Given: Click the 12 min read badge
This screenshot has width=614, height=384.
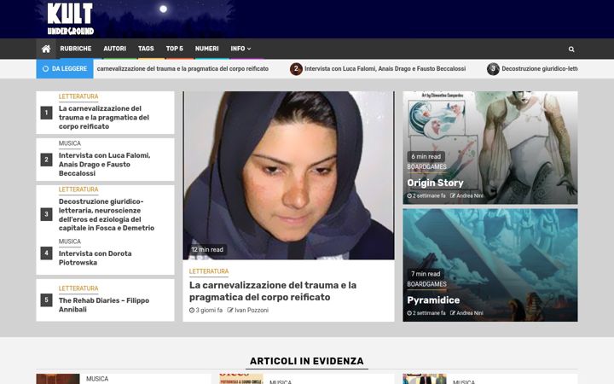Looking at the screenshot, I should (x=207, y=249).
